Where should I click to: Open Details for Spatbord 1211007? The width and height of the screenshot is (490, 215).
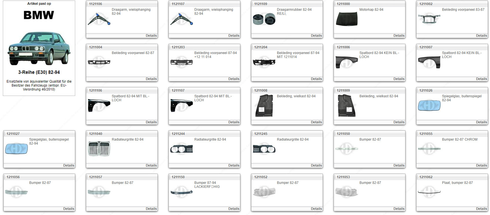tap(481, 79)
